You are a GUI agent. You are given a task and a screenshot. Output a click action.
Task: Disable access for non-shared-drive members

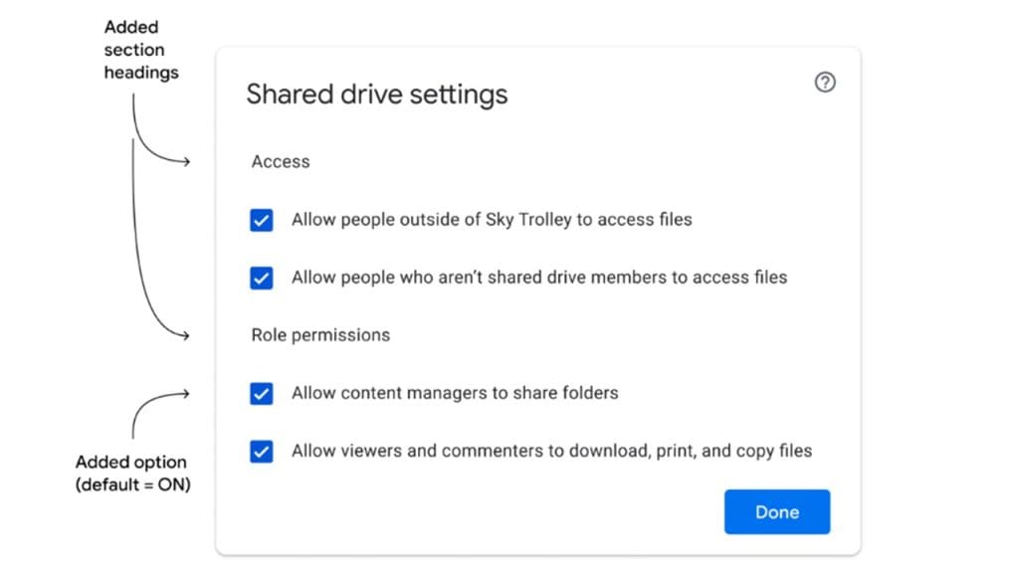[261, 278]
